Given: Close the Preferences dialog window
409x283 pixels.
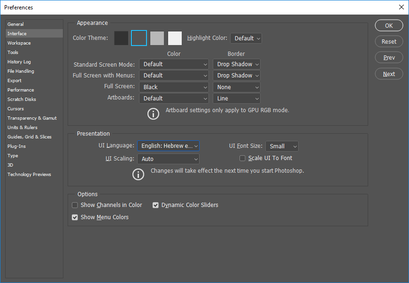Looking at the screenshot, I should (401, 7).
